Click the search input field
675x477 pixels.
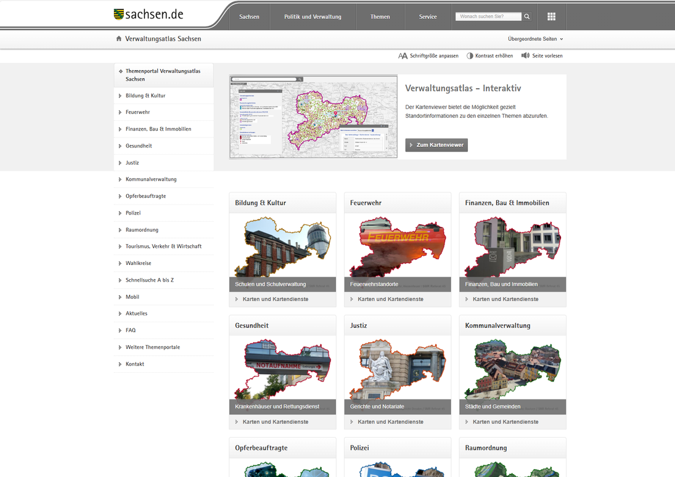pos(488,17)
